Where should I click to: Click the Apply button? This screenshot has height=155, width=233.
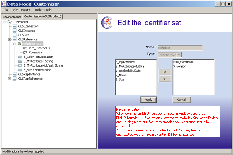click(x=149, y=100)
